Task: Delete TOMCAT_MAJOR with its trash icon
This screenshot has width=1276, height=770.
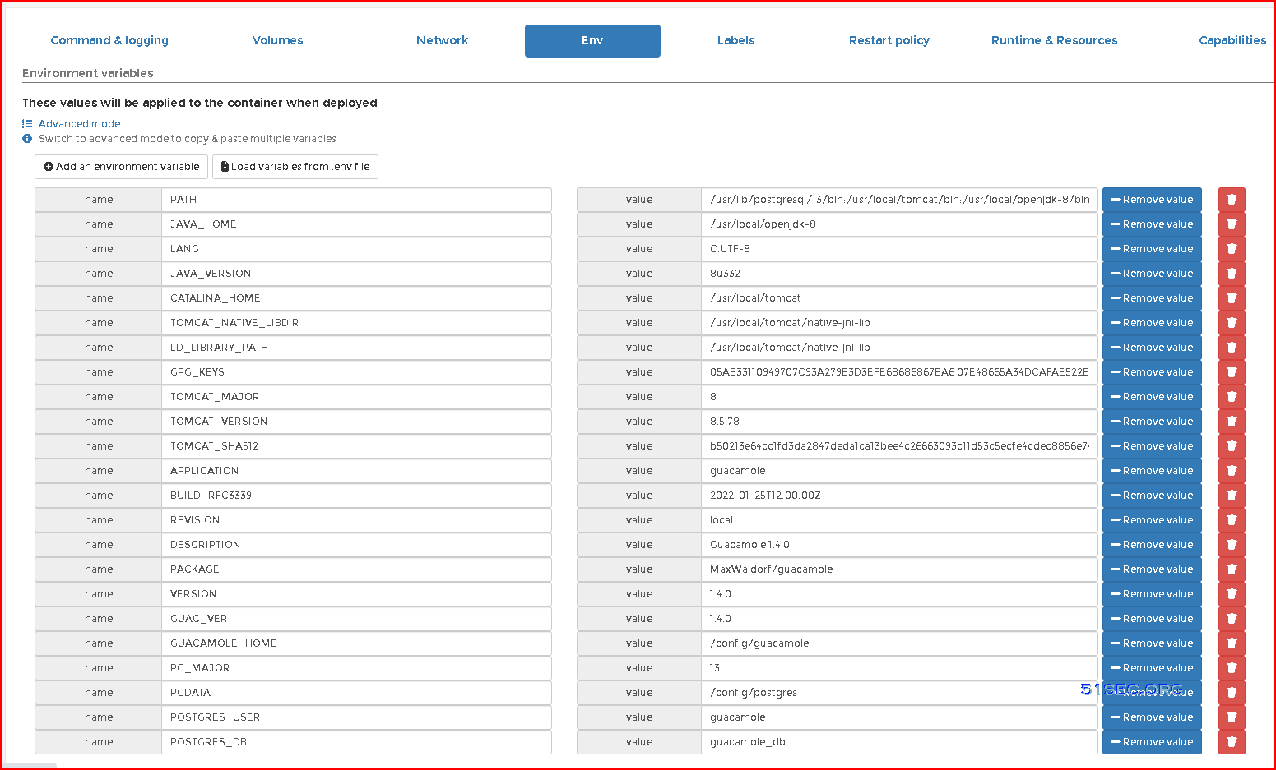Action: 1232,397
